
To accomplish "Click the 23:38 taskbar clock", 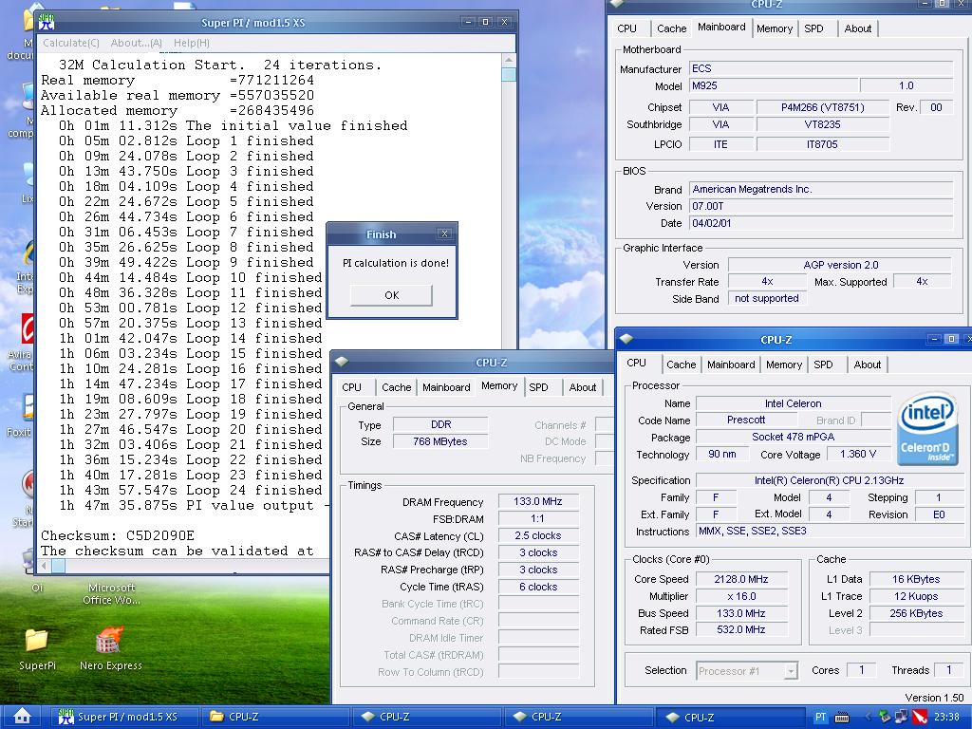I will click(x=946, y=717).
